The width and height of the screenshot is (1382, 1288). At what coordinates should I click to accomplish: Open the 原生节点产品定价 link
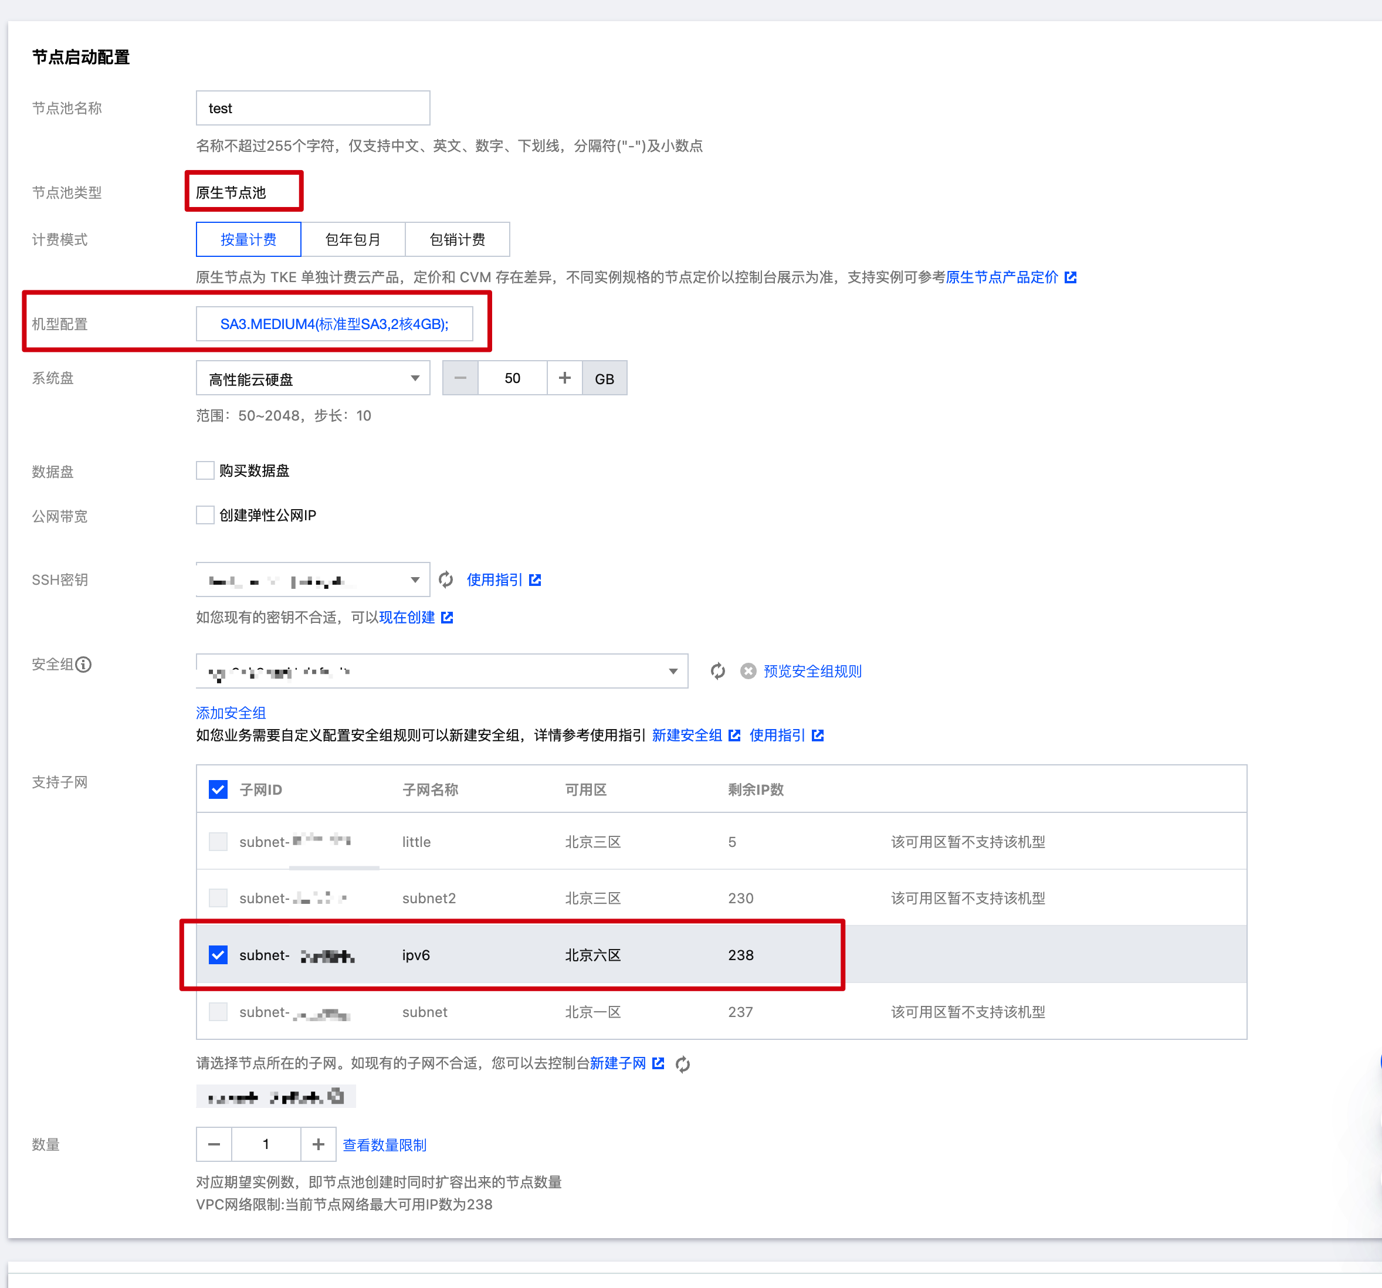1002,277
